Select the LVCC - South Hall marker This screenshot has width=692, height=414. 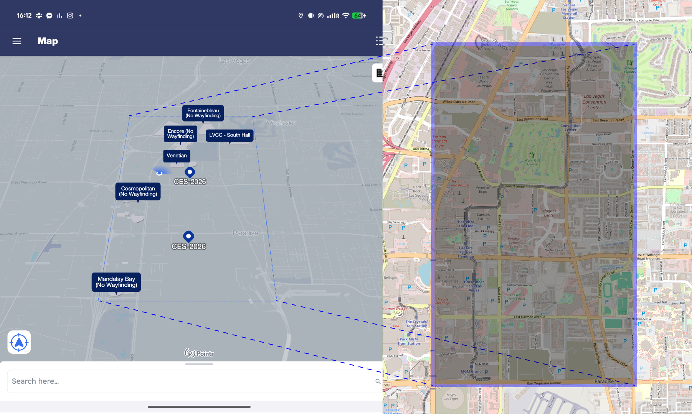(230, 135)
